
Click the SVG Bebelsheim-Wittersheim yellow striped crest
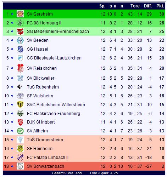pyautogui.click(x=20, y=104)
